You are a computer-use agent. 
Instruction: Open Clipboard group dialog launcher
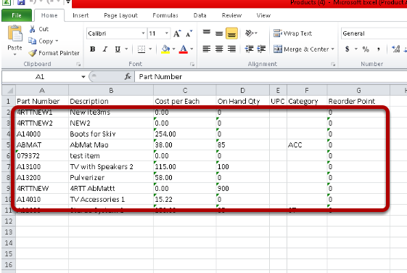tap(78, 64)
